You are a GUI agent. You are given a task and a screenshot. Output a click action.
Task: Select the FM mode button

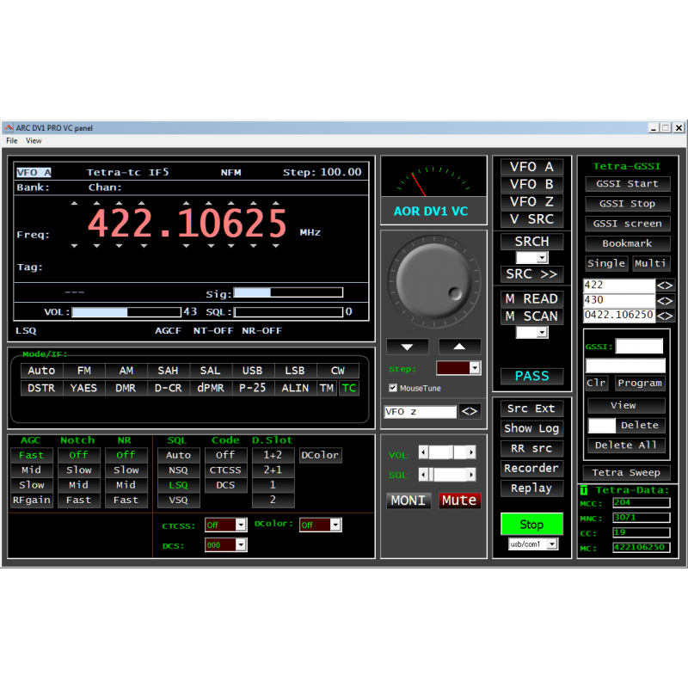pyautogui.click(x=84, y=371)
